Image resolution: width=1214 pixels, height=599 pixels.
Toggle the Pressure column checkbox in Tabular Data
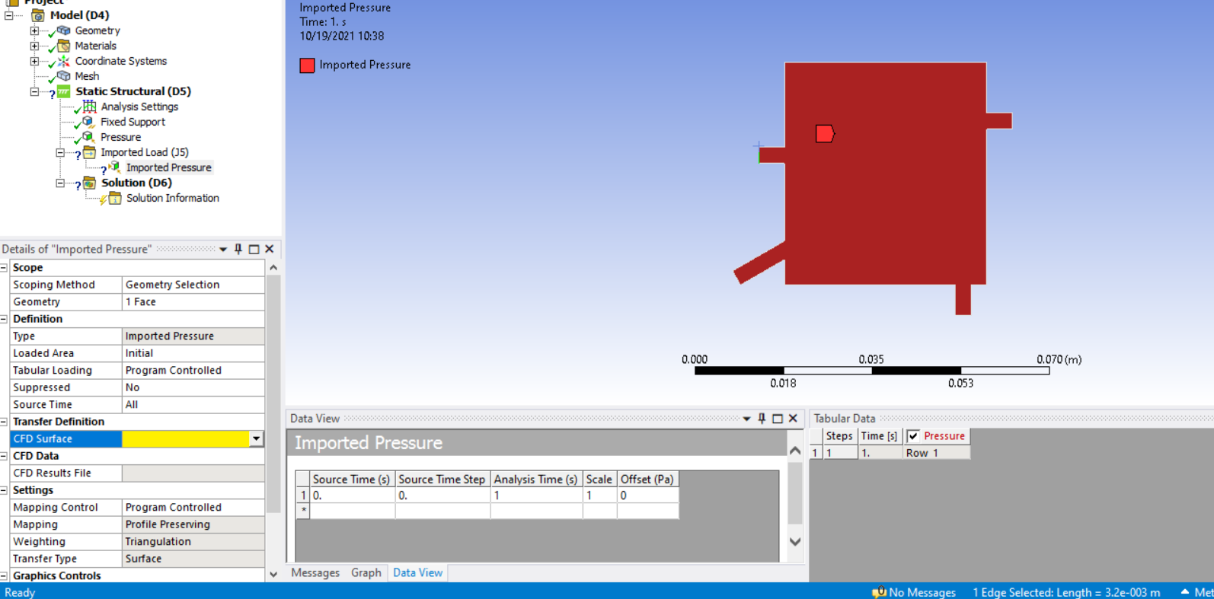(913, 436)
